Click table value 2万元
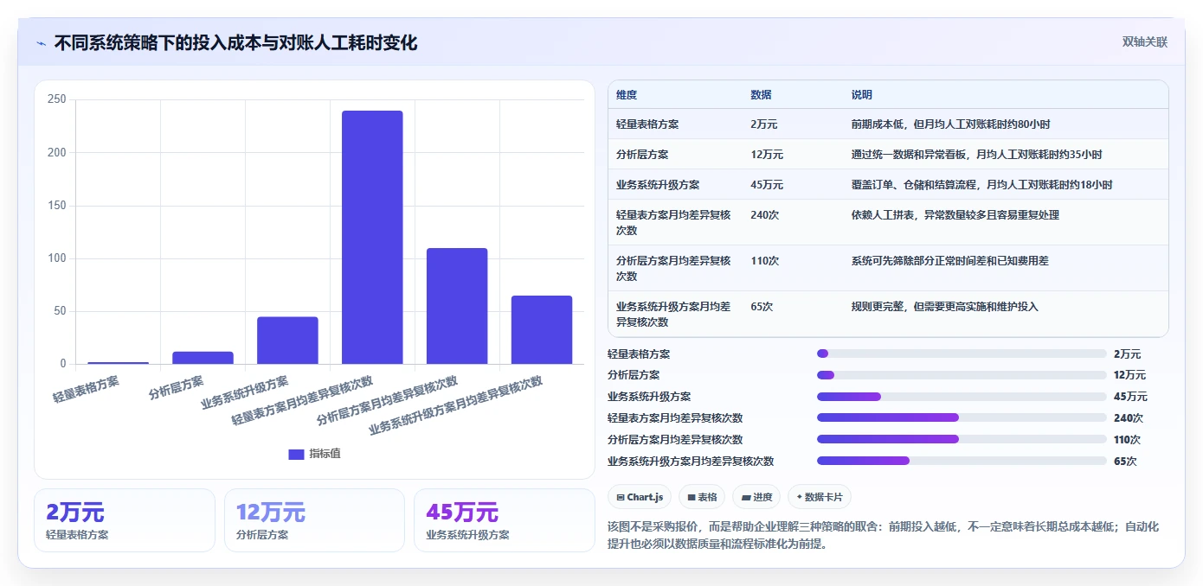1203x586 pixels. click(x=763, y=124)
